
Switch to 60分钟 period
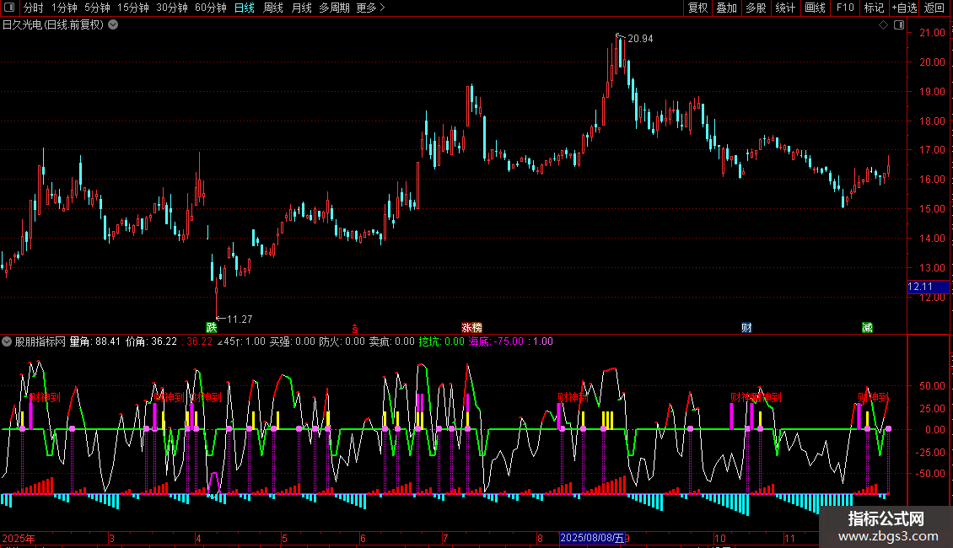point(211,8)
